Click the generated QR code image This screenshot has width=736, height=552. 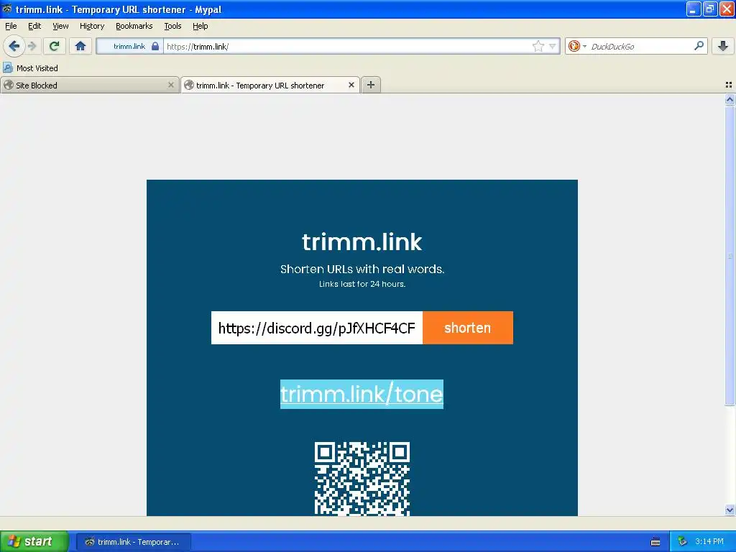[x=362, y=479]
